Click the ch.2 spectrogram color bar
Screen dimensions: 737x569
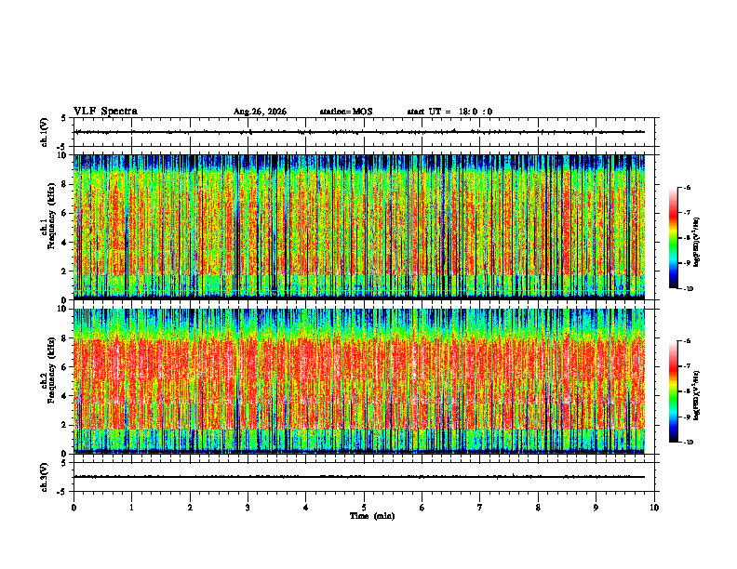(x=674, y=391)
